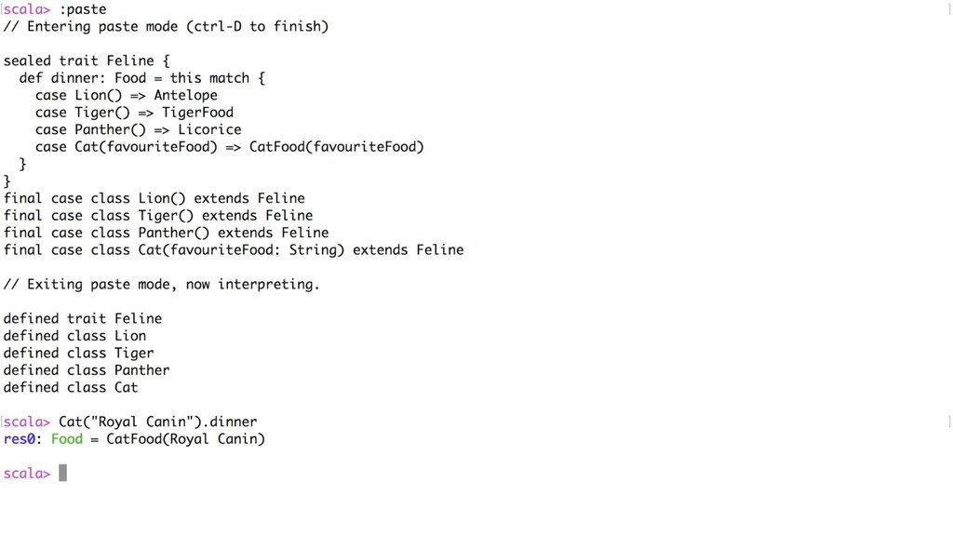Click the 'defined trait Feline' output
Image resolution: width=953 pixels, height=536 pixels.
[83, 318]
